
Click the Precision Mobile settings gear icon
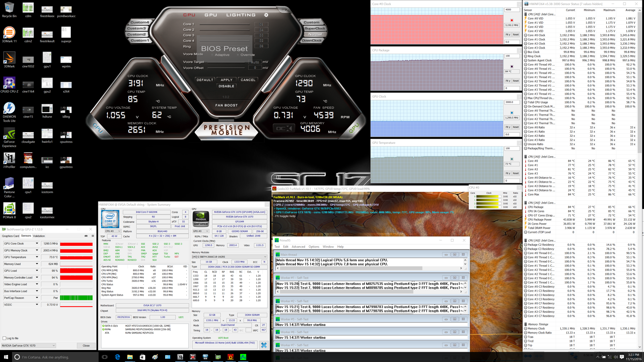click(266, 15)
